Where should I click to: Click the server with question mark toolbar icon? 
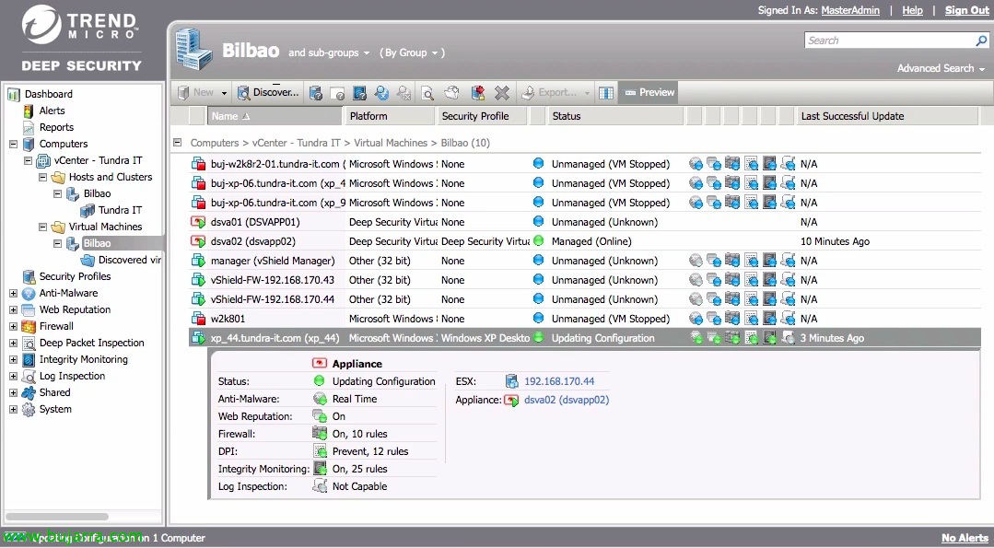click(x=316, y=93)
